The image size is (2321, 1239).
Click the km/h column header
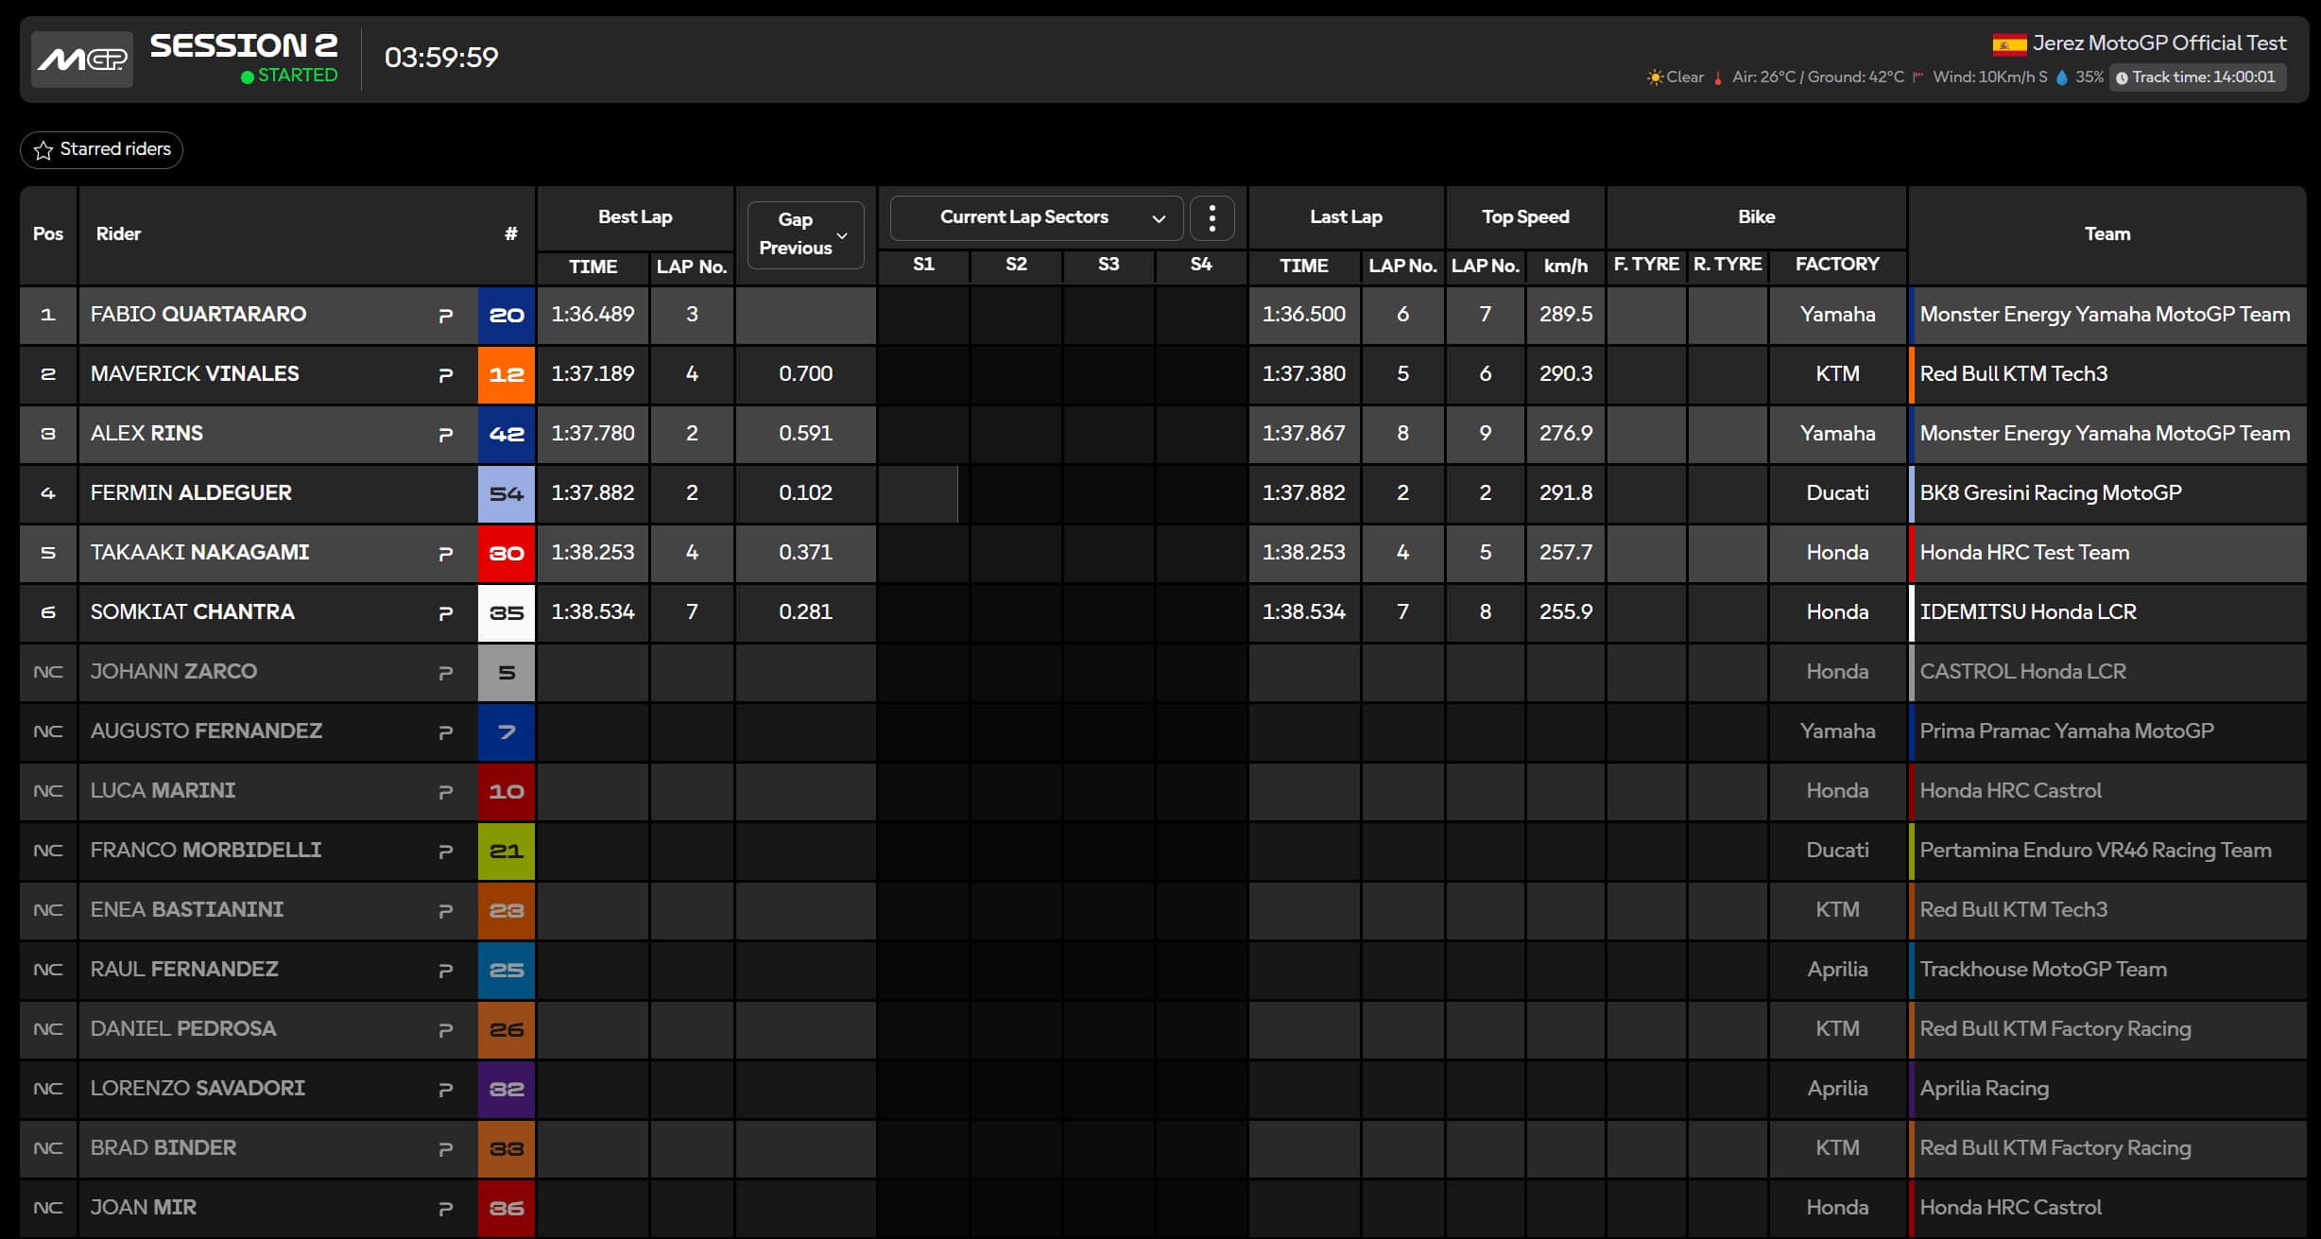click(1566, 267)
